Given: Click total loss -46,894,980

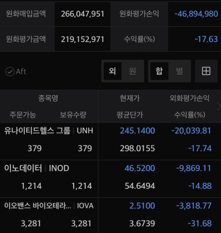Looking at the screenshot, I should pos(196,14).
